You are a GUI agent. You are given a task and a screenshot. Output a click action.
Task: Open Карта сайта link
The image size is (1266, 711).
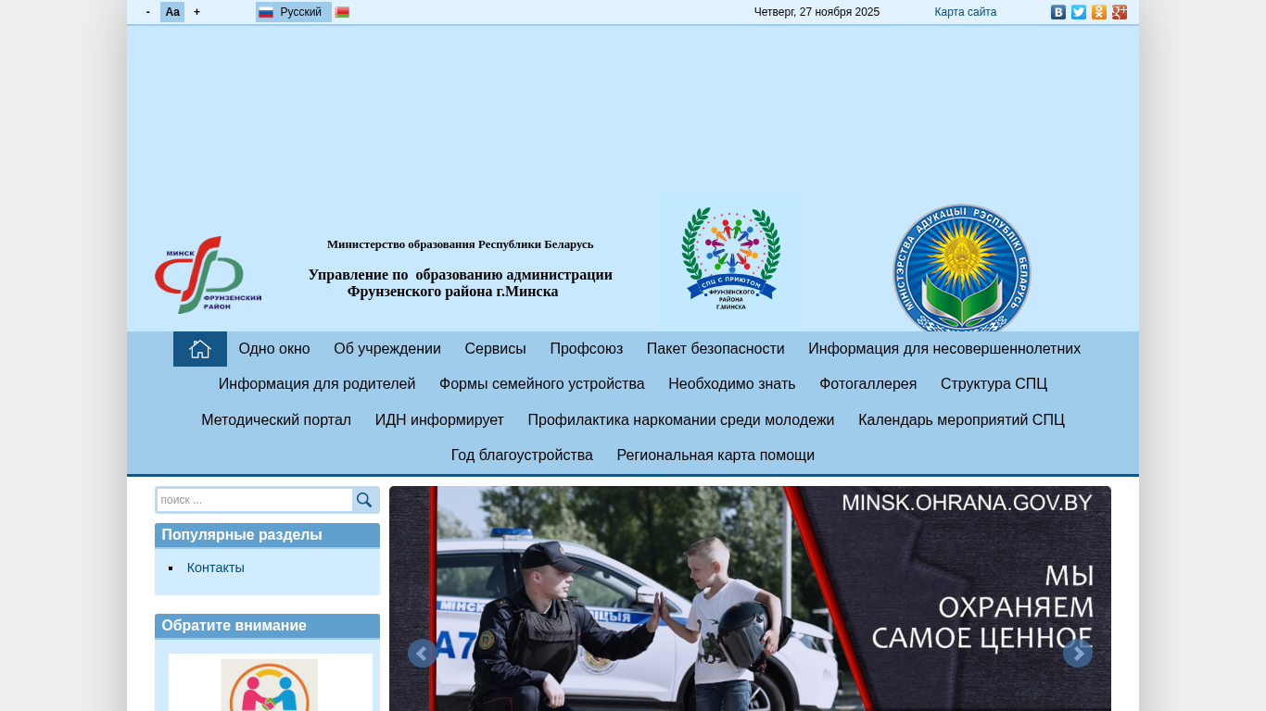(x=965, y=12)
